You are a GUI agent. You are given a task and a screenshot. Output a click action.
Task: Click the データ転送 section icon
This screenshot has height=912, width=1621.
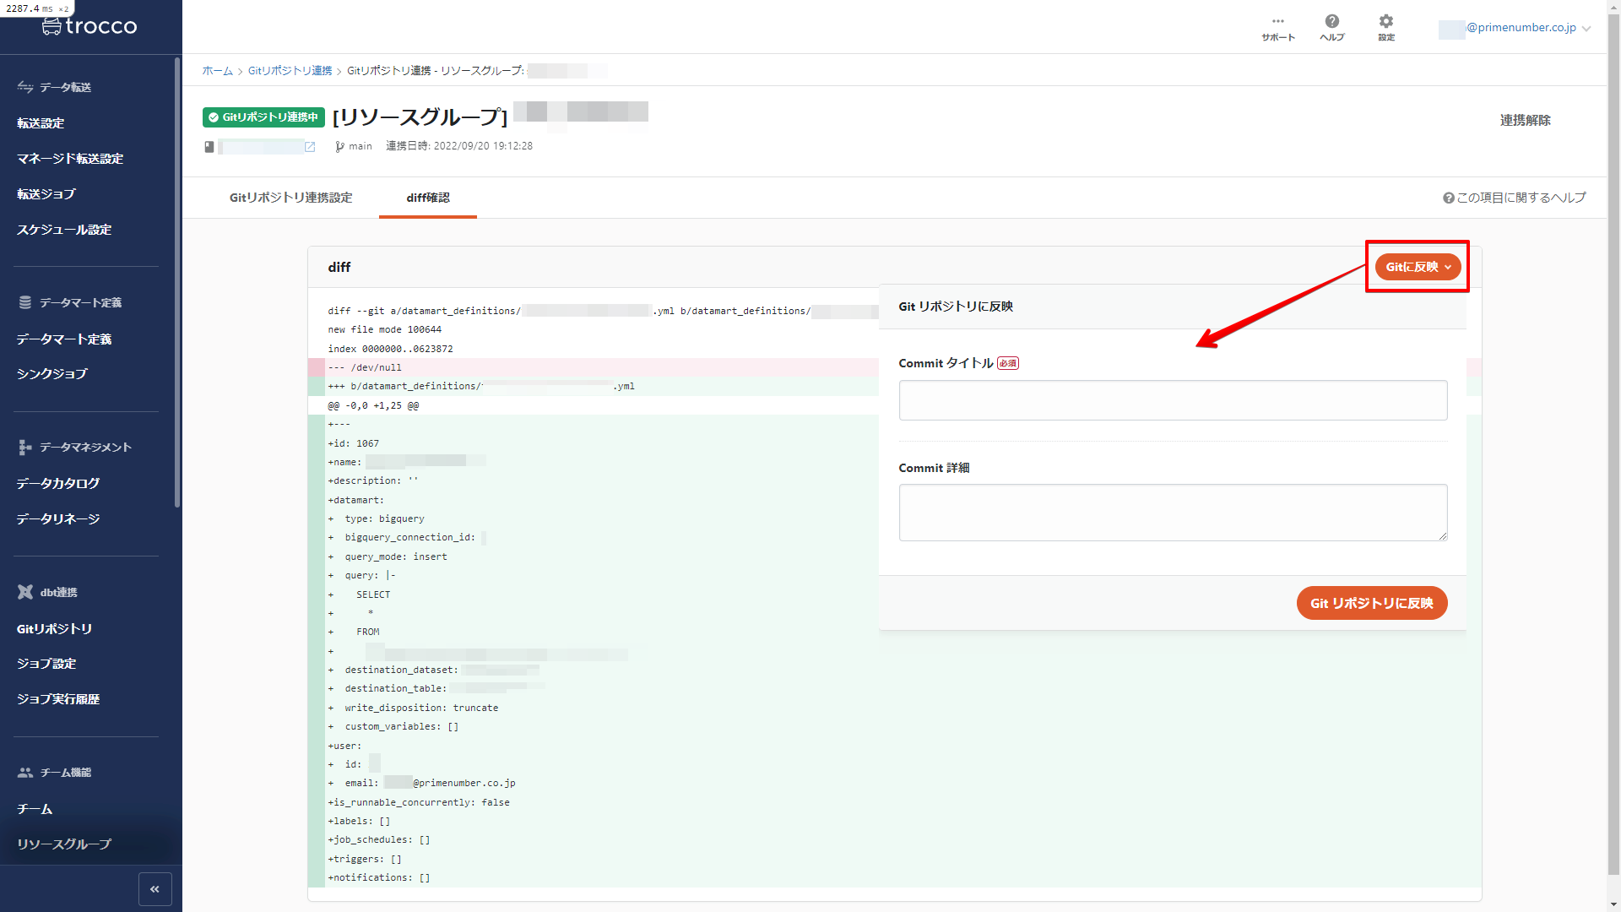[x=25, y=87]
